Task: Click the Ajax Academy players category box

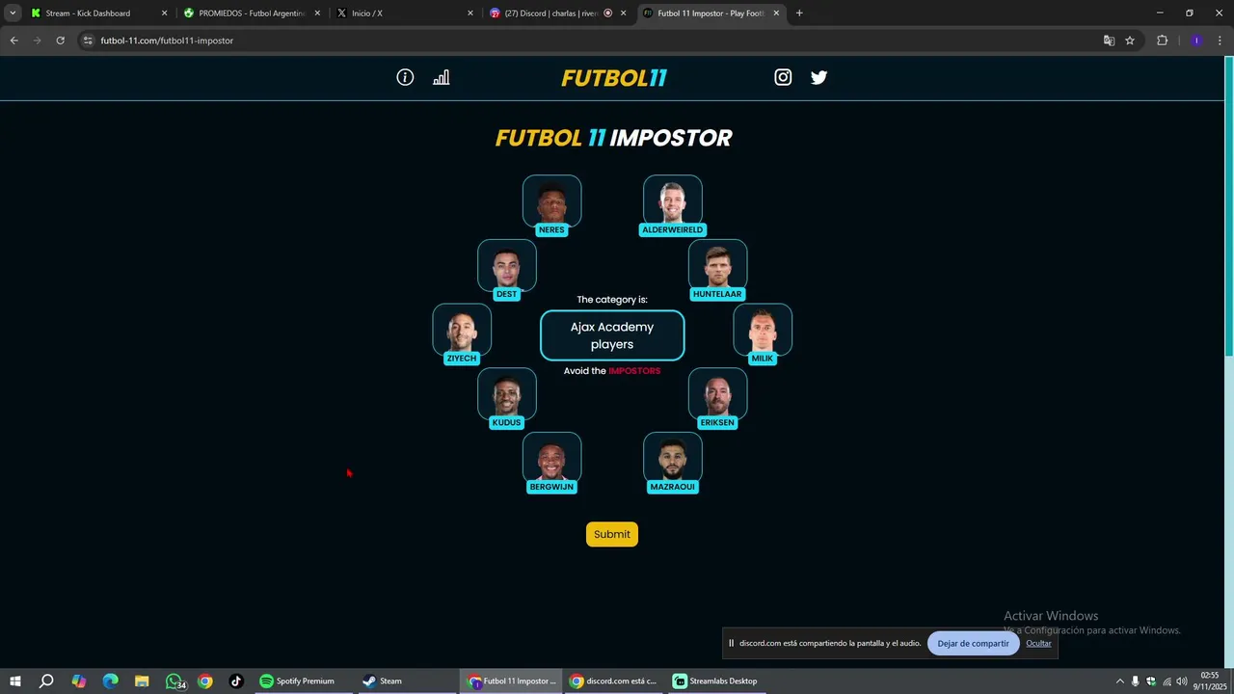Action: click(612, 335)
